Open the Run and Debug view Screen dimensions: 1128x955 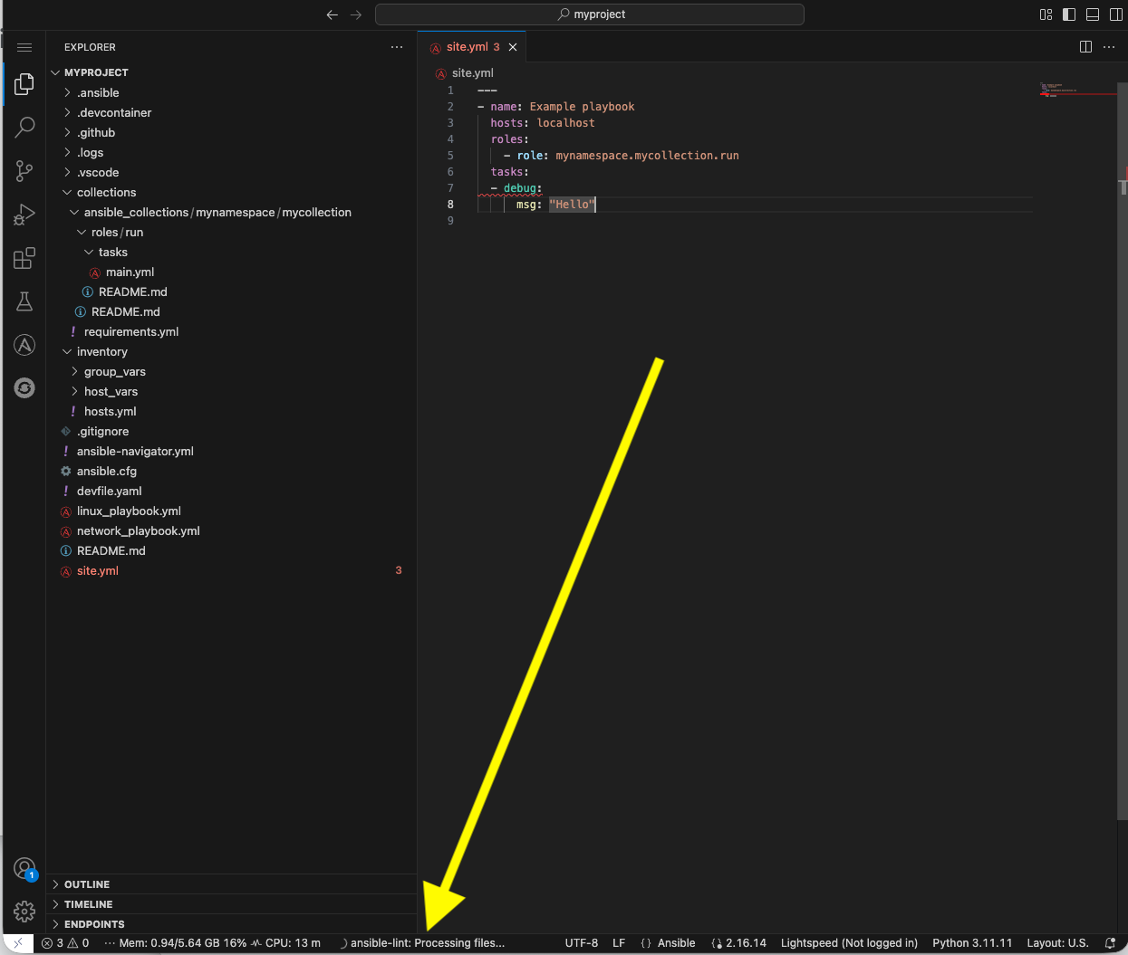pos(24,214)
